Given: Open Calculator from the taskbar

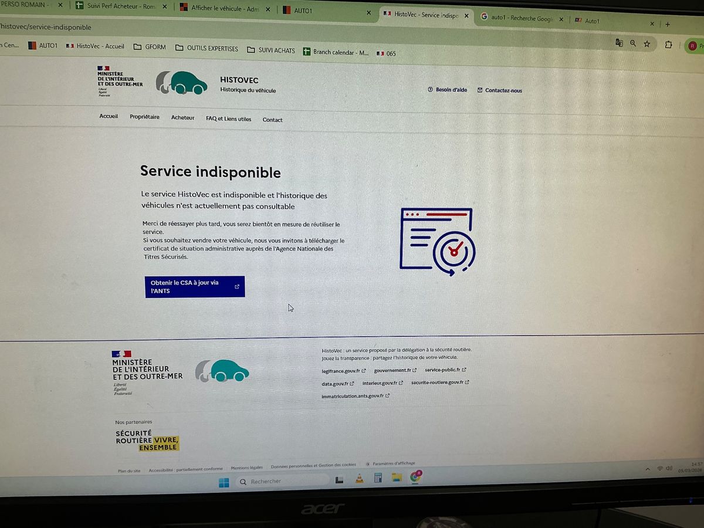Looking at the screenshot, I should (378, 478).
